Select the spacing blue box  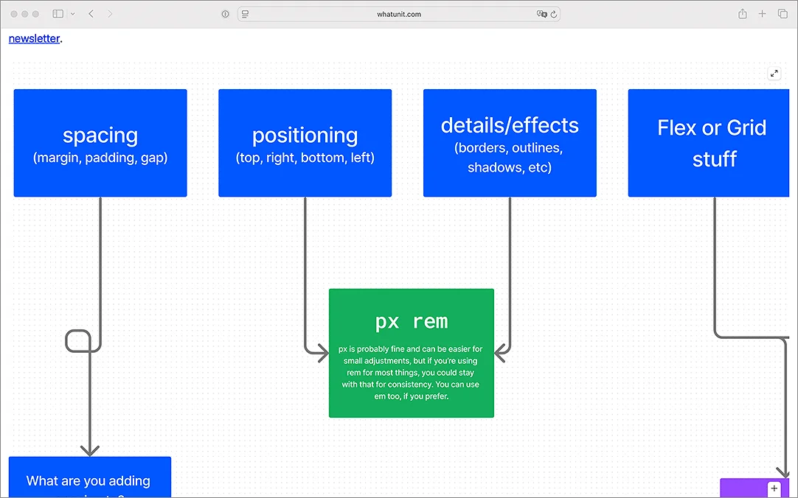[x=100, y=143]
